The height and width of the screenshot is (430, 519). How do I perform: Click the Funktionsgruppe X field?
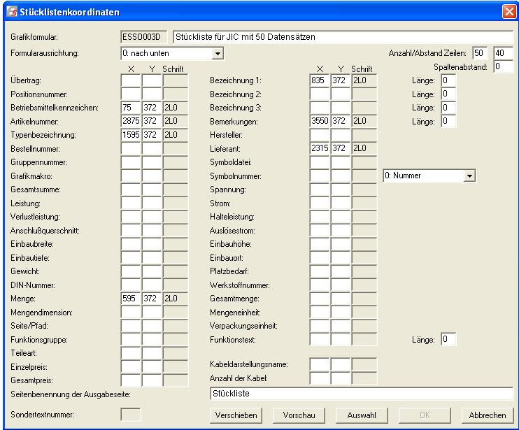click(131, 339)
